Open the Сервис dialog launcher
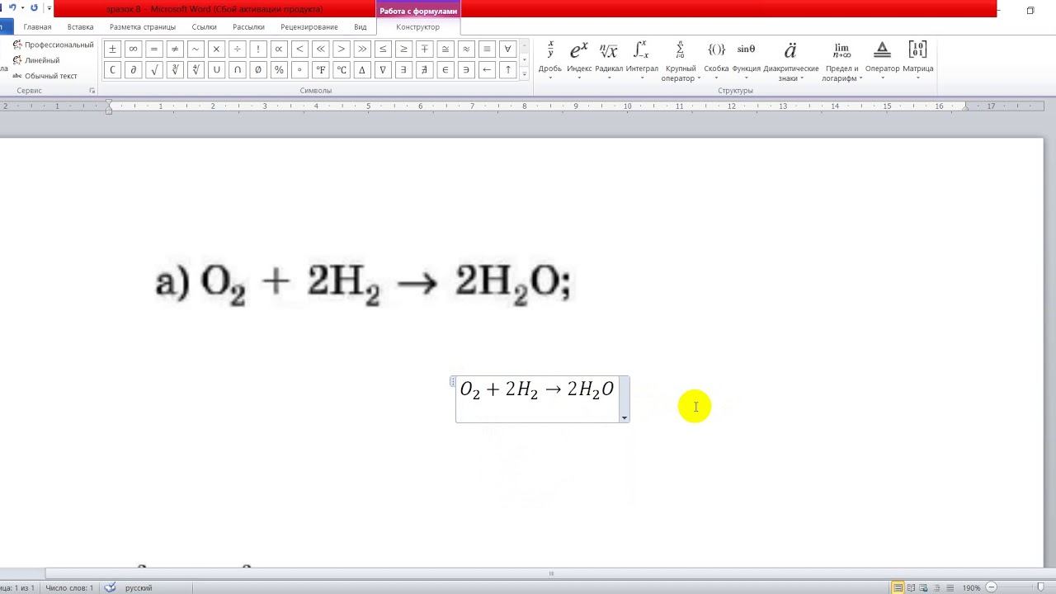This screenshot has height=594, width=1056. 92,91
